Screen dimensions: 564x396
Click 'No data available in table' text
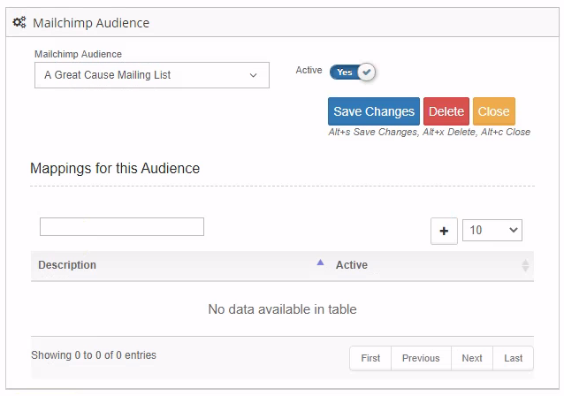pos(282,309)
